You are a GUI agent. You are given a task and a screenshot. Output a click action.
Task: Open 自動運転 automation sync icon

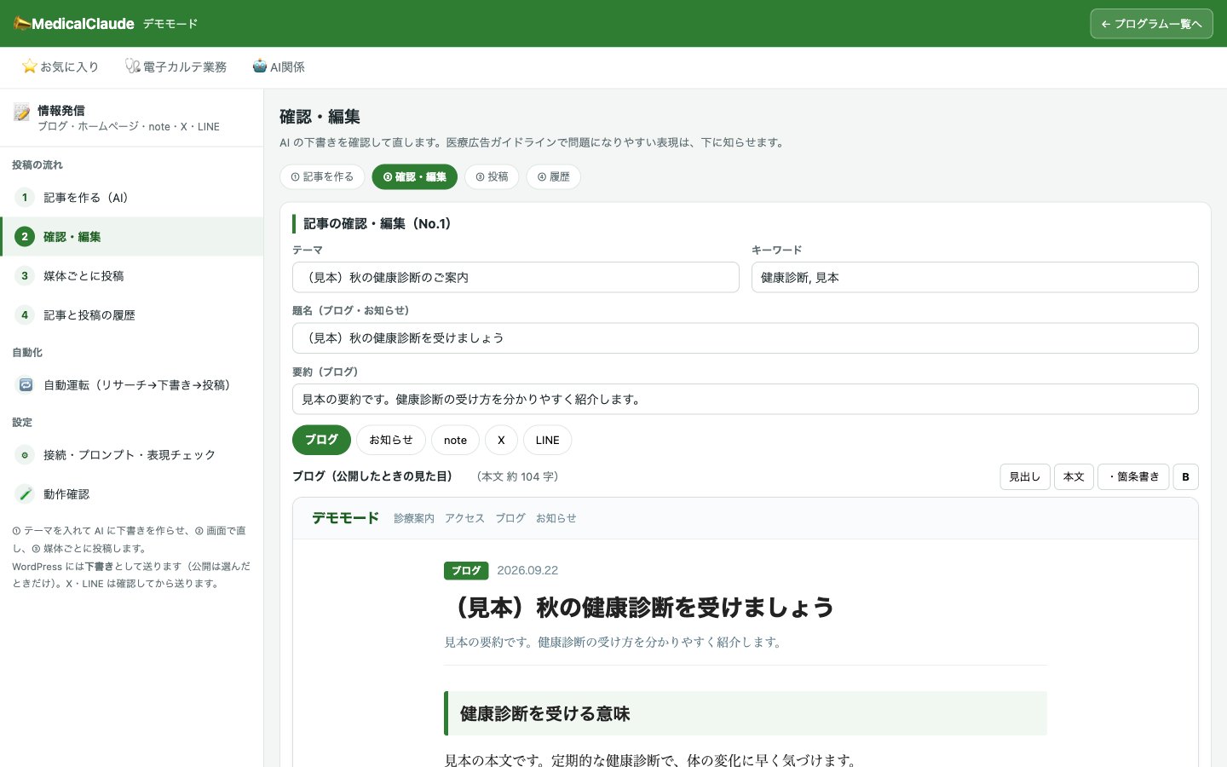click(25, 385)
